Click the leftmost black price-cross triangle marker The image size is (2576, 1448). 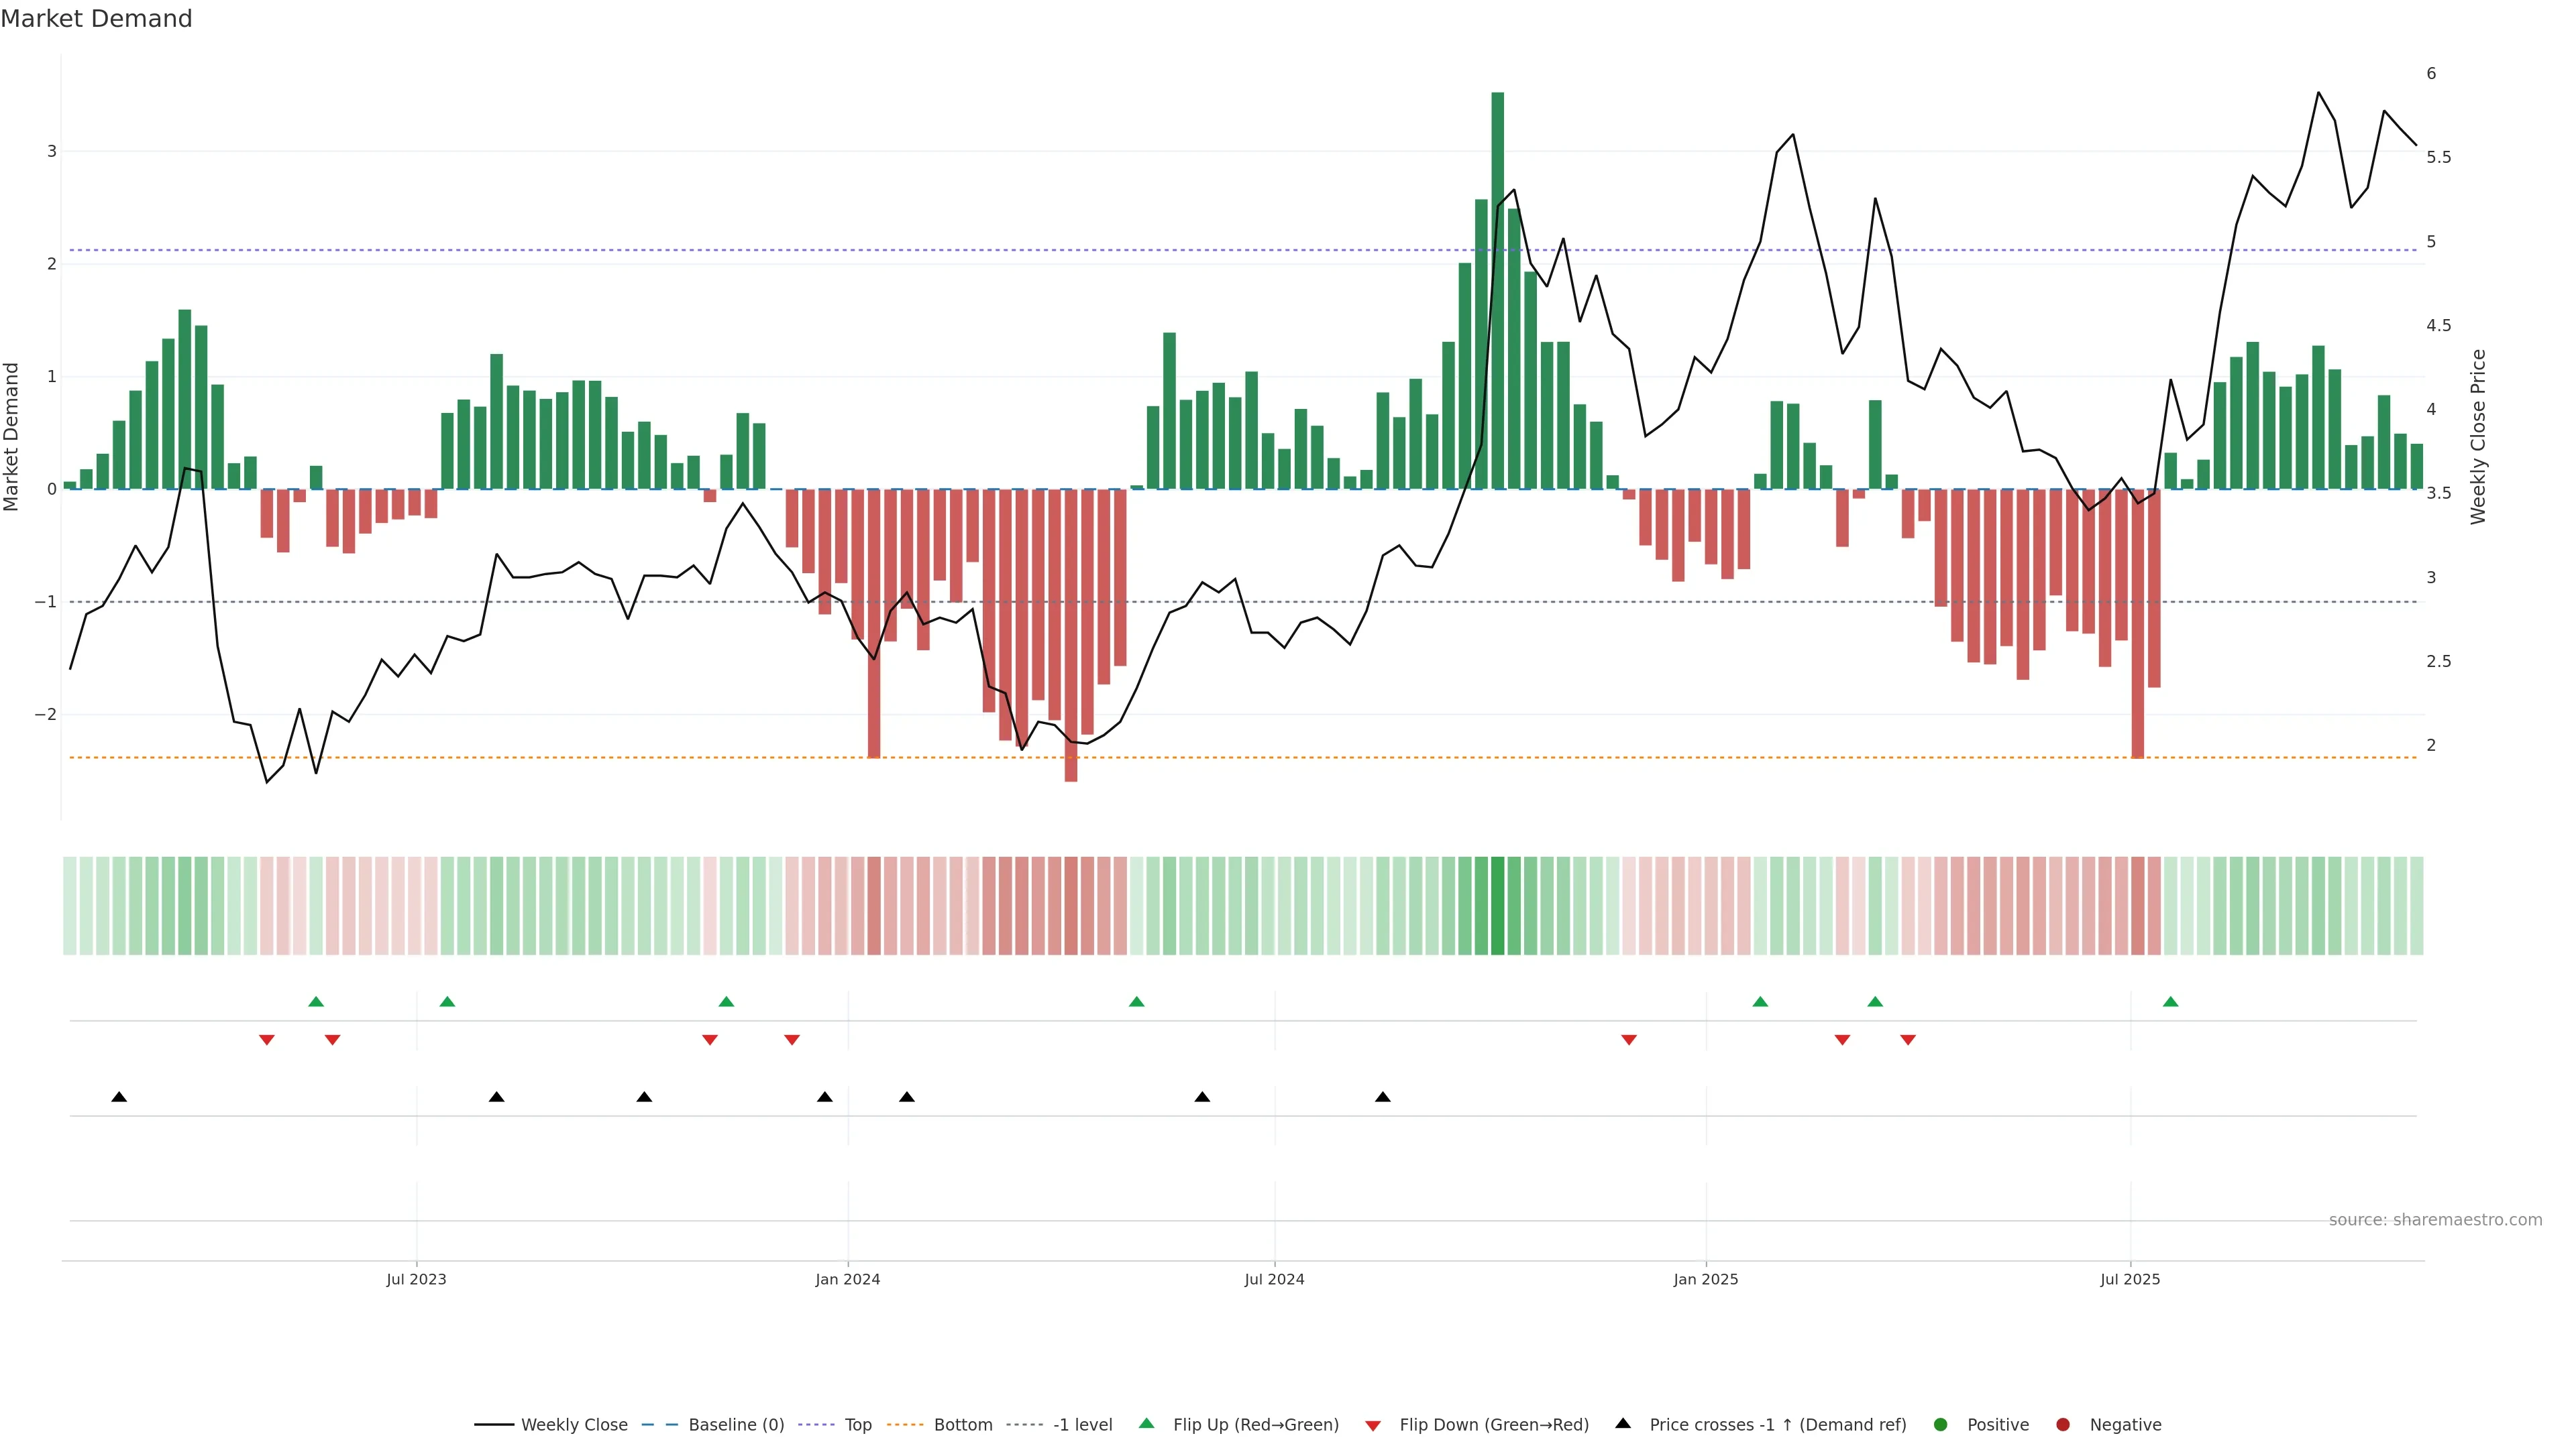[119, 1097]
